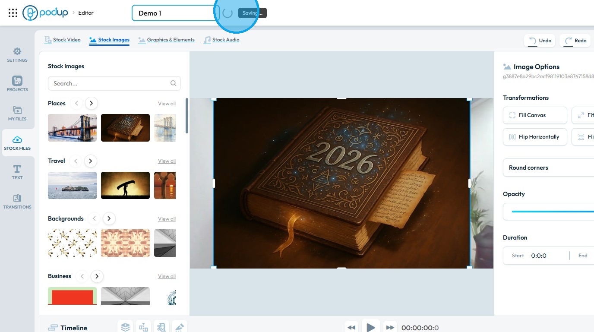The image size is (594, 332).
Task: View all Business images
Action: (x=167, y=276)
